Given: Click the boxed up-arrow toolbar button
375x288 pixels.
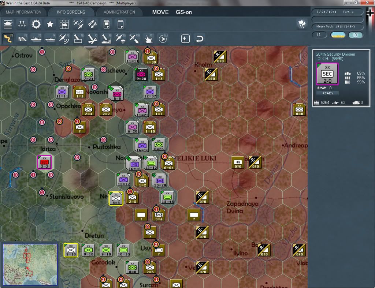Looking at the screenshot, I should click(185, 39).
